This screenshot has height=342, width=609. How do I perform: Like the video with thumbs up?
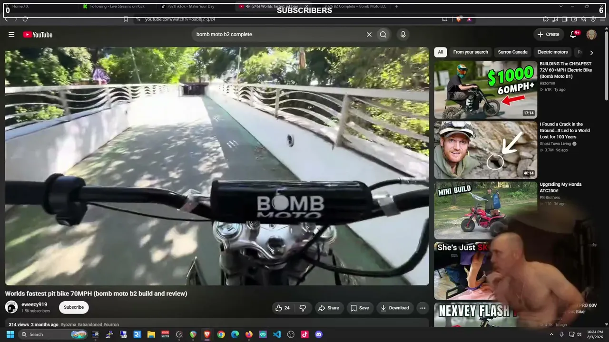click(282, 308)
